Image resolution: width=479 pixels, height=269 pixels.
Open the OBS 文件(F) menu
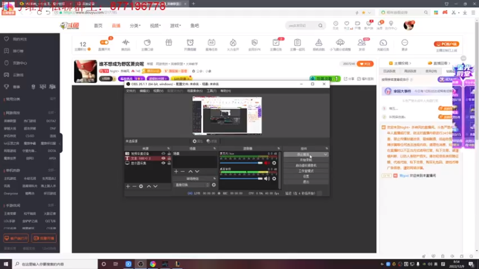tap(131, 91)
